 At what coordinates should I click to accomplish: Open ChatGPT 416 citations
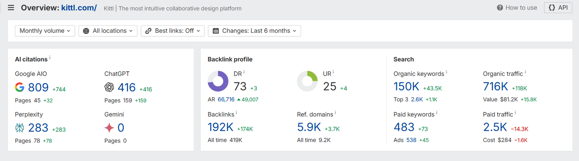(127, 87)
